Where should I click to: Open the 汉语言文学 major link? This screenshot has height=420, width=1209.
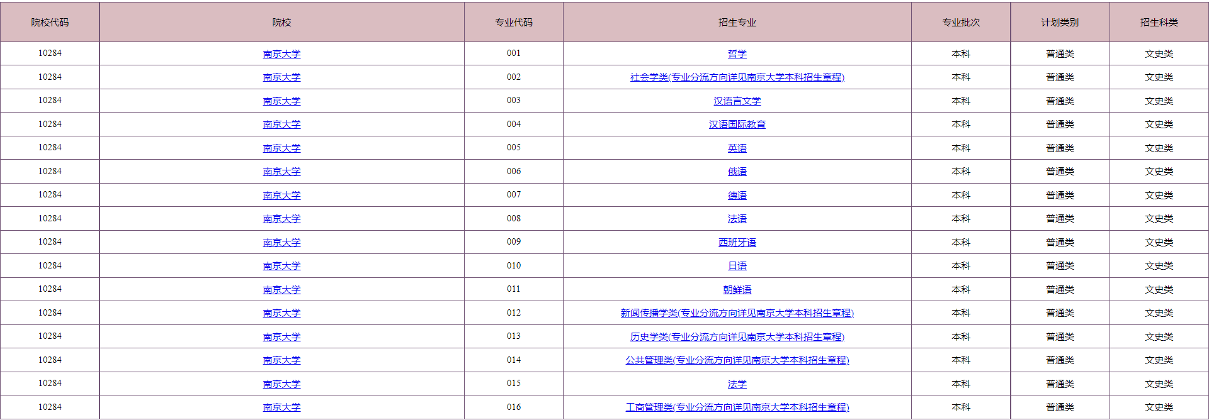[x=737, y=101]
